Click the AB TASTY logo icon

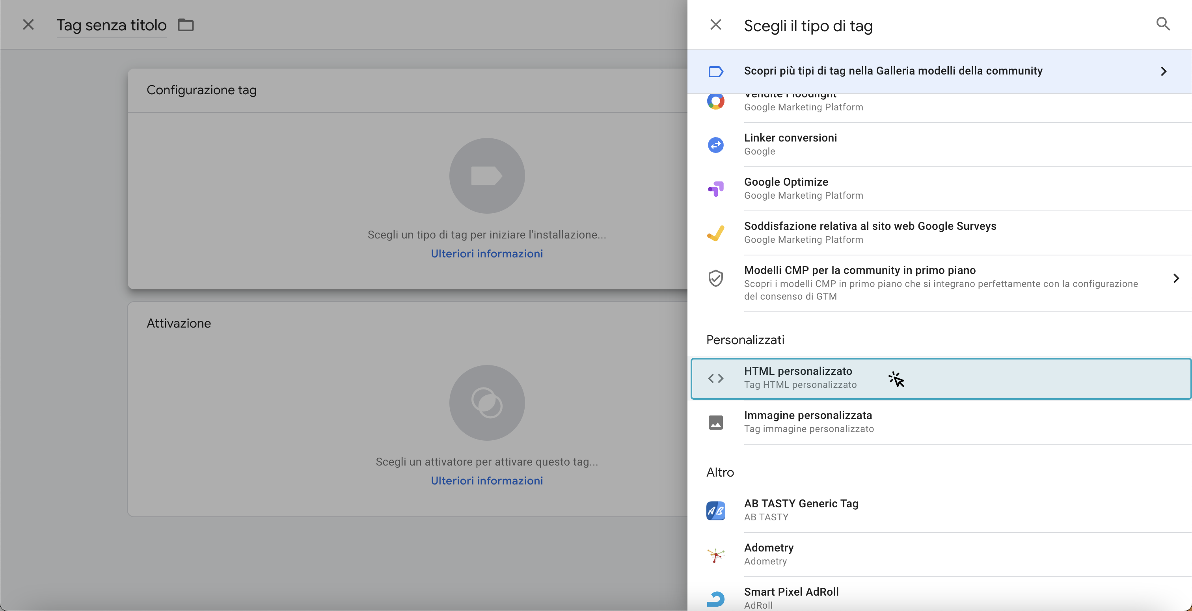point(715,510)
